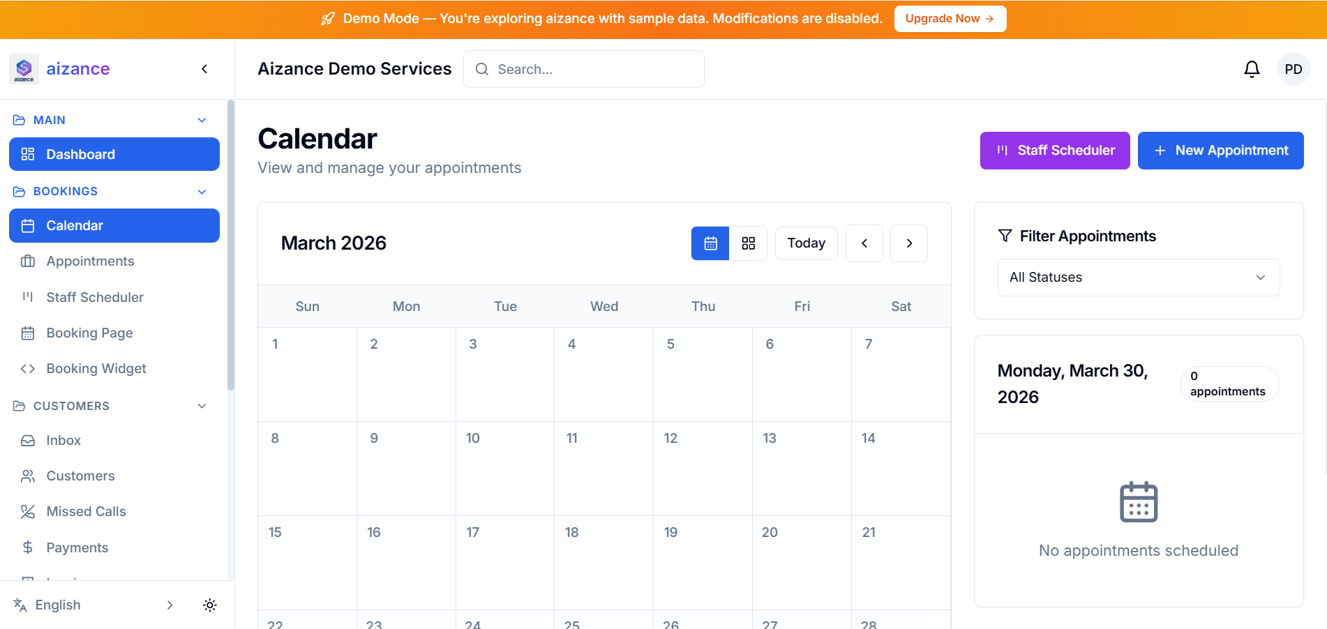Select March 18 on the calendar

tap(604, 563)
